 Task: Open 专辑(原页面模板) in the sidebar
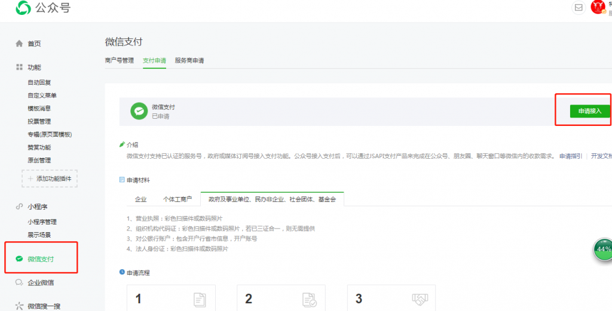pyautogui.click(x=50, y=134)
